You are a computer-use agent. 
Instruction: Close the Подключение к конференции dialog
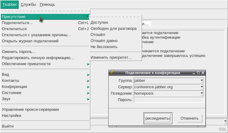click(x=203, y=73)
